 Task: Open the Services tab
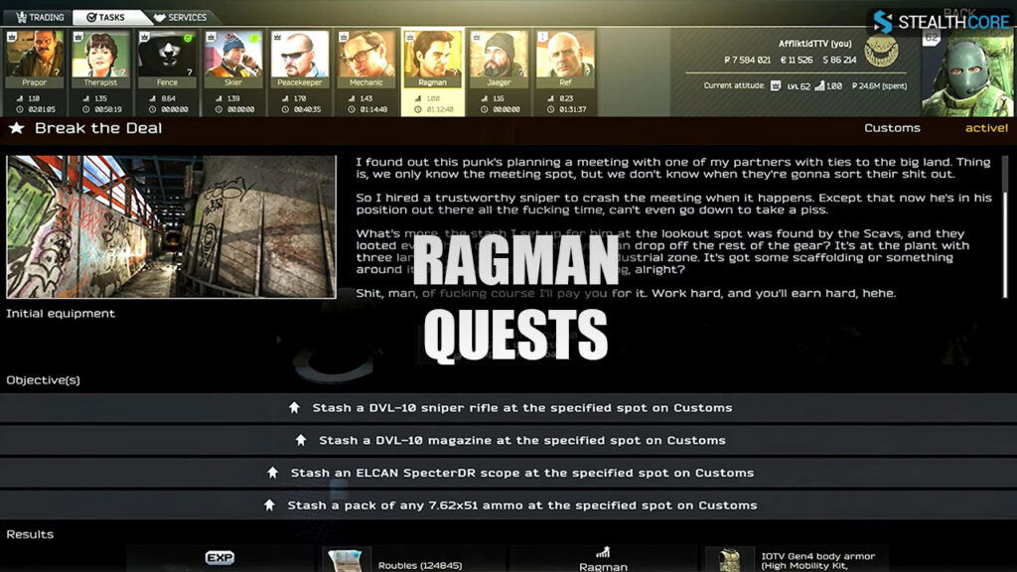coord(181,18)
